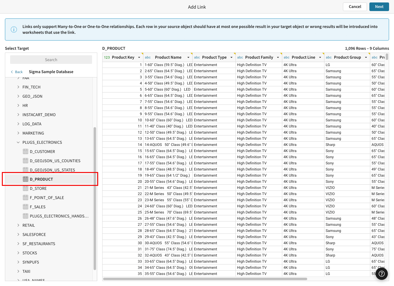This screenshot has width=394, height=286.
Task: Click the F_SALES table icon
Action: [x=26, y=207]
